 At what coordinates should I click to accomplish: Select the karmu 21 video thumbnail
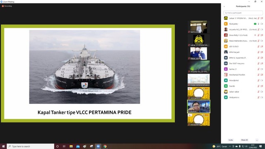pos(199,26)
